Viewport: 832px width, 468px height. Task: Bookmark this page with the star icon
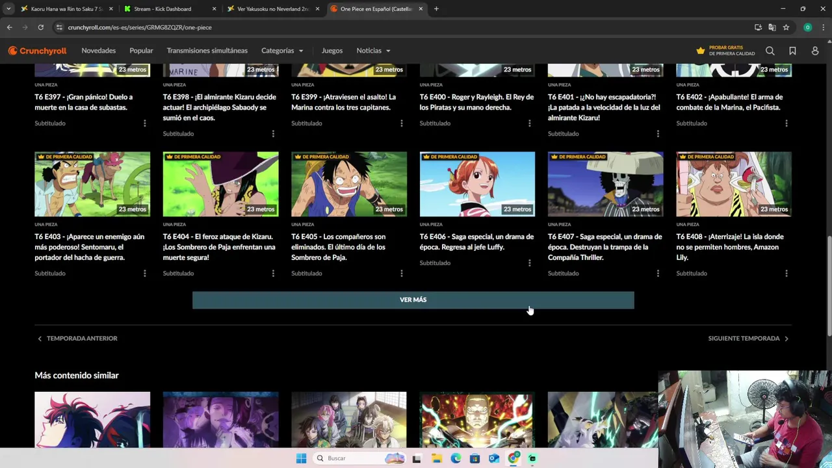click(786, 27)
